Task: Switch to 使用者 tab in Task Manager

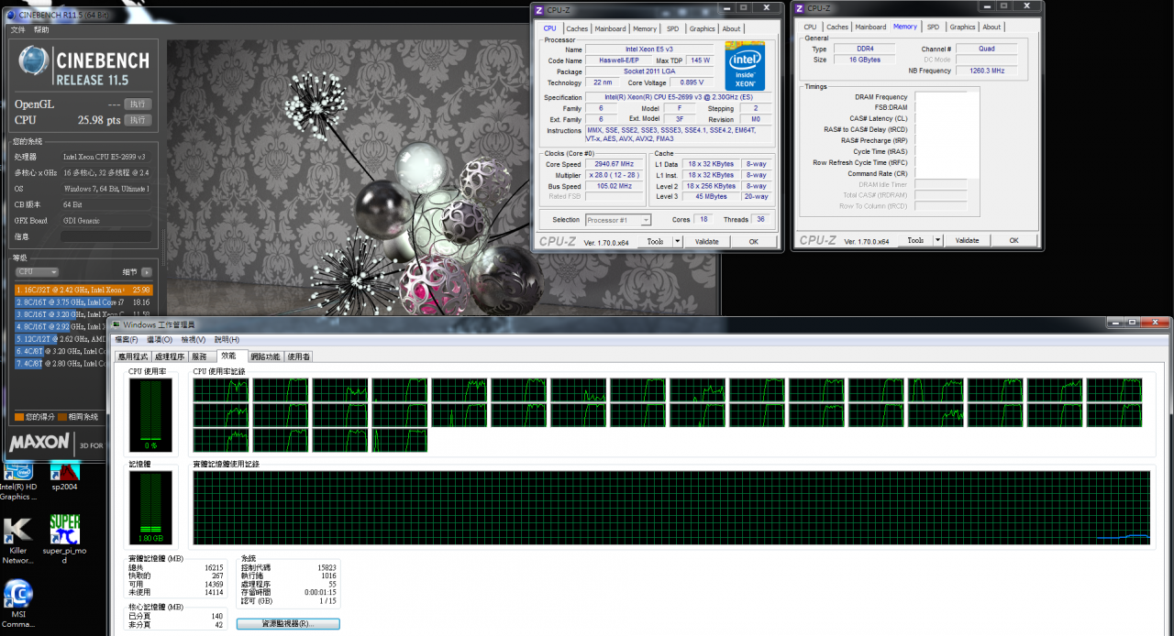Action: click(x=299, y=356)
